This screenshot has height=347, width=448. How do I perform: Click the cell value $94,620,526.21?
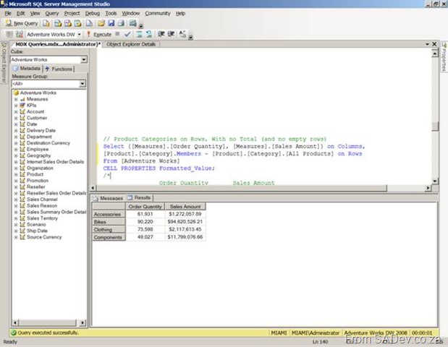coord(185,222)
